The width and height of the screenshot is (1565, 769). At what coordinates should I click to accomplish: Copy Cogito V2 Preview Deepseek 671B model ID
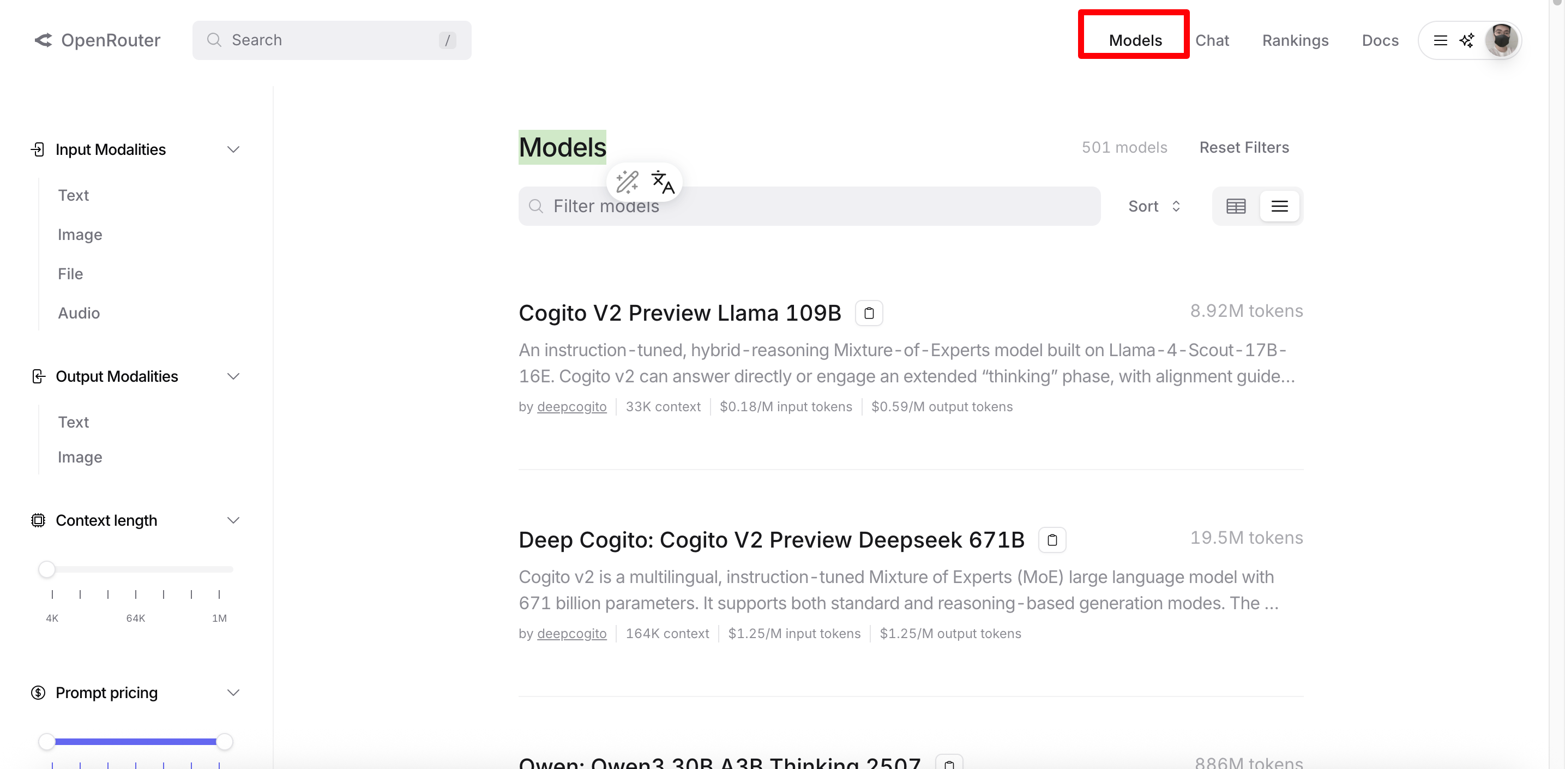click(1052, 540)
